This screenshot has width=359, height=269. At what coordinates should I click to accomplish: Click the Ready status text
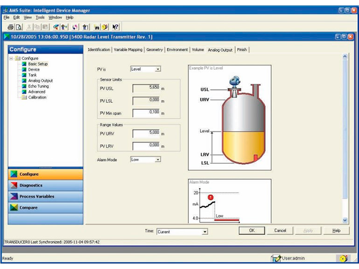[x=8, y=259]
